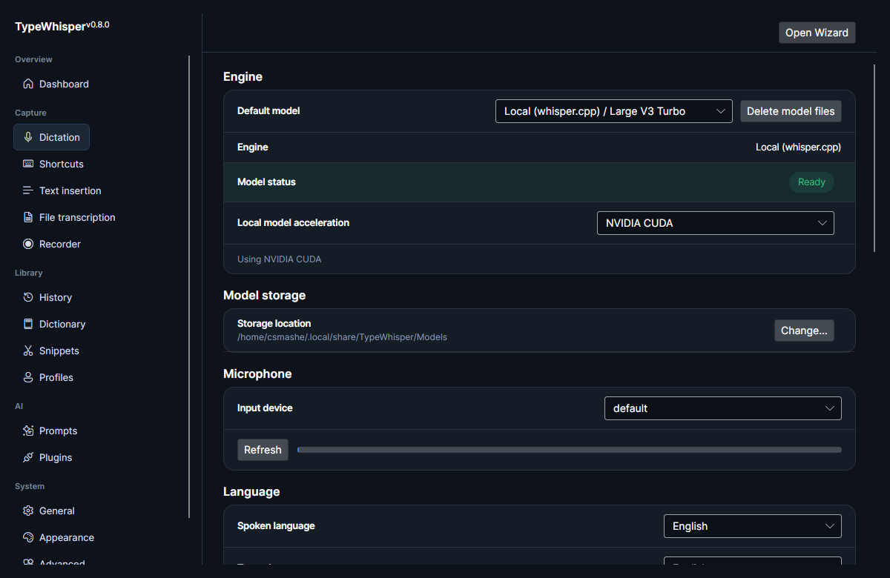The image size is (890, 578).
Task: Click the main content vertical scrollbar
Action: pos(875,158)
